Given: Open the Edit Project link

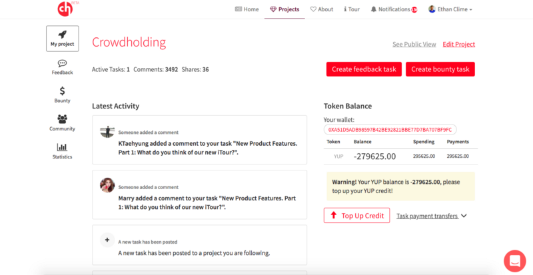Looking at the screenshot, I should coord(458,44).
